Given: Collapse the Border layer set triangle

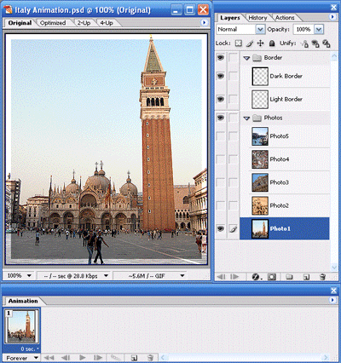Looking at the screenshot, I should 246,58.
